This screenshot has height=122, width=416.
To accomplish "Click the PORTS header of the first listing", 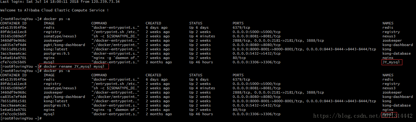I will pyautogui.click(x=238, y=23).
